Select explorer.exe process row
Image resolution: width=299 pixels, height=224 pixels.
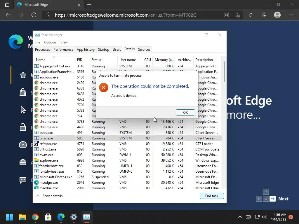coord(127,160)
